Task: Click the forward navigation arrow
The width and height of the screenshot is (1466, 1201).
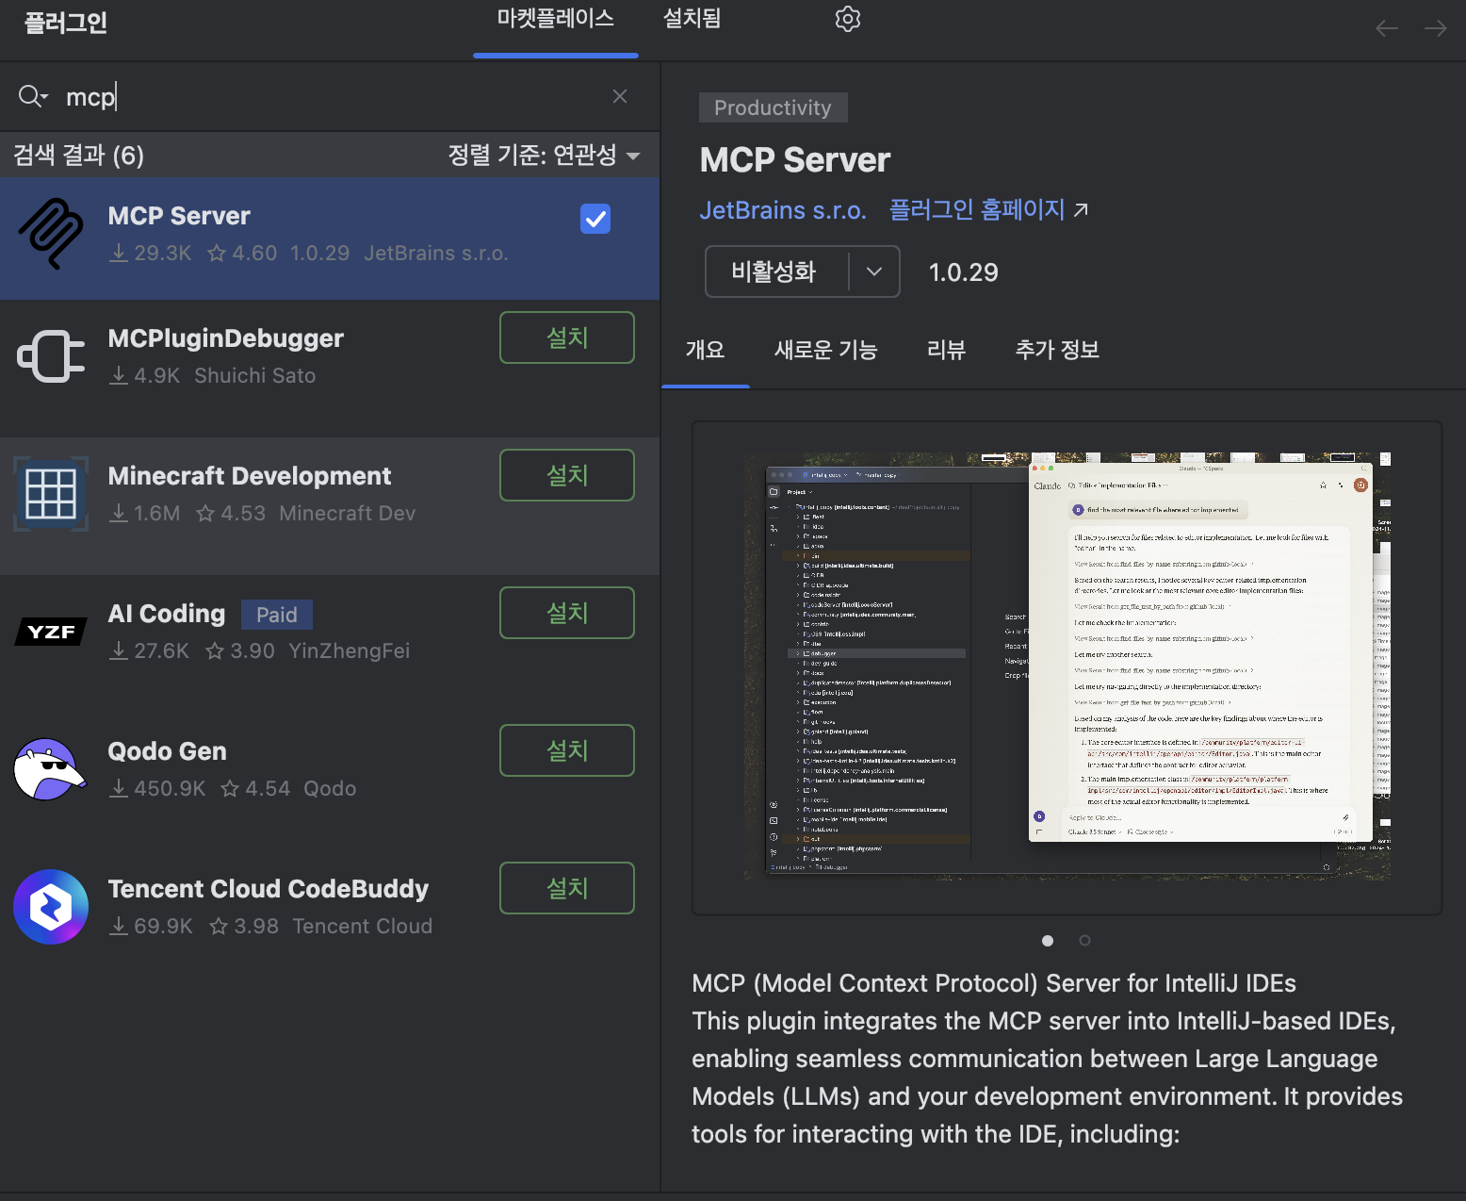Action: pyautogui.click(x=1435, y=28)
